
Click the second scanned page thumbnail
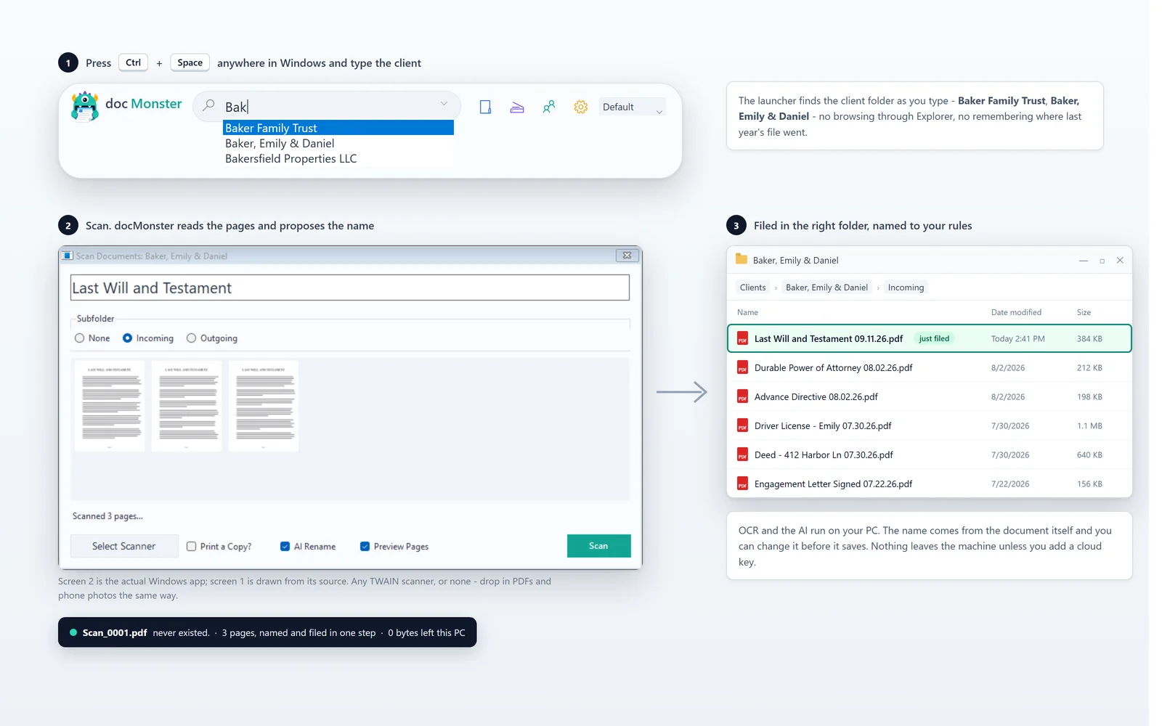tap(187, 406)
